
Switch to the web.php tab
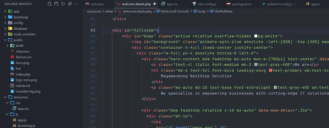click(x=97, y=4)
